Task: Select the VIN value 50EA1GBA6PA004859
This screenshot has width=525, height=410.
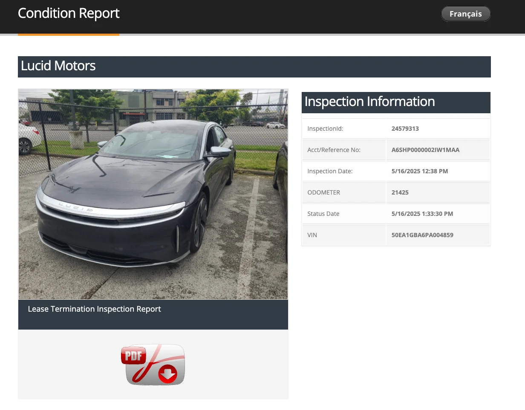Action: (422, 235)
